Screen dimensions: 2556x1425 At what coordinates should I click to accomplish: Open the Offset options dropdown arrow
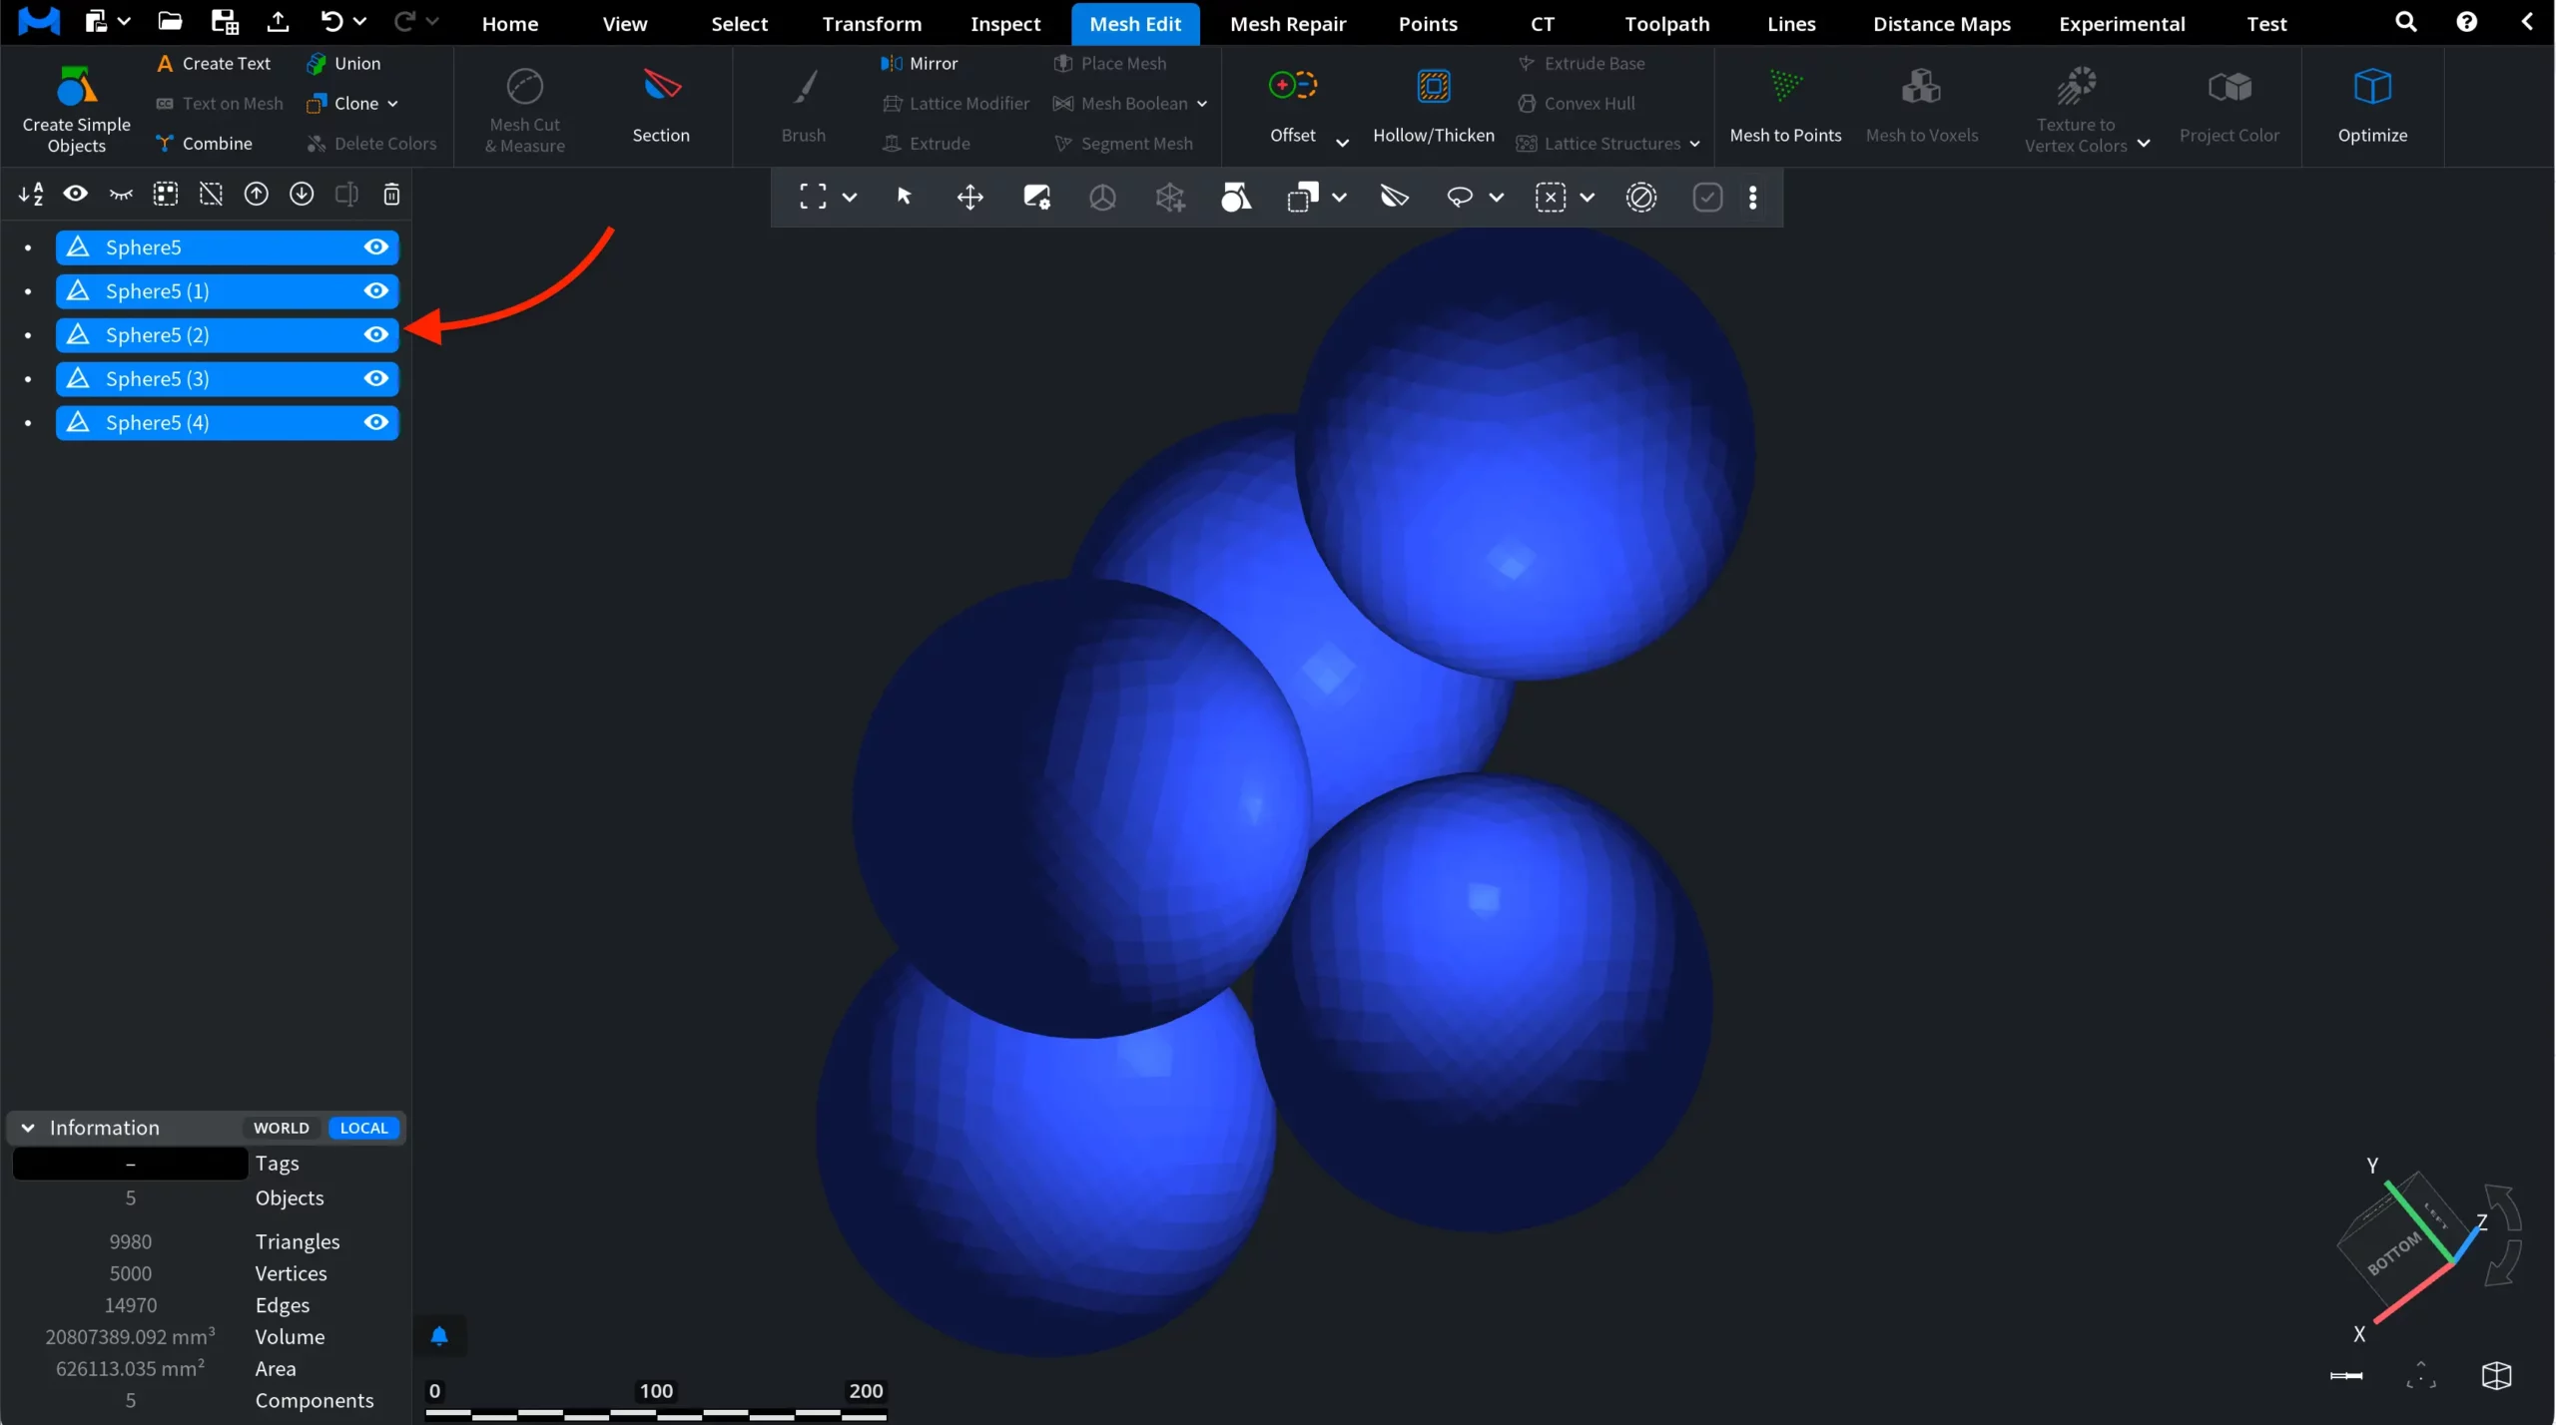click(1342, 143)
